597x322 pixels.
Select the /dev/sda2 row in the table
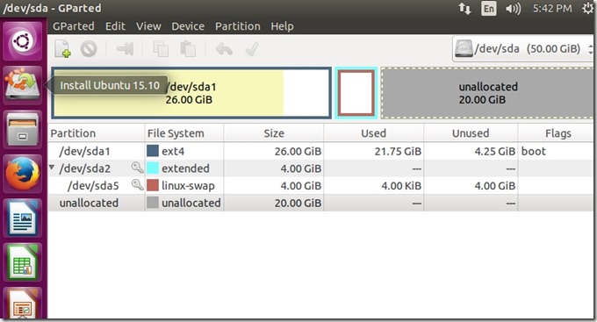point(320,168)
